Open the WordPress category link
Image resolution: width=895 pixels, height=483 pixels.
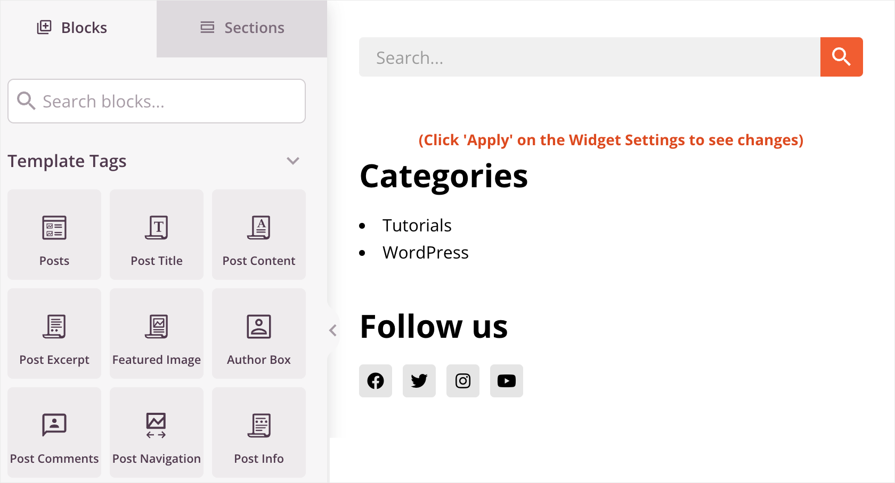[x=425, y=253]
